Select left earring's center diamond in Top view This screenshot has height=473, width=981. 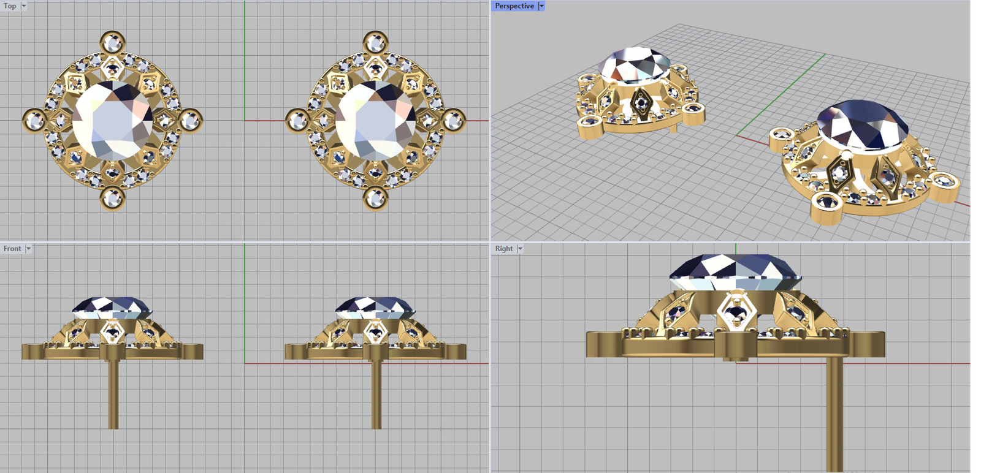click(x=112, y=121)
